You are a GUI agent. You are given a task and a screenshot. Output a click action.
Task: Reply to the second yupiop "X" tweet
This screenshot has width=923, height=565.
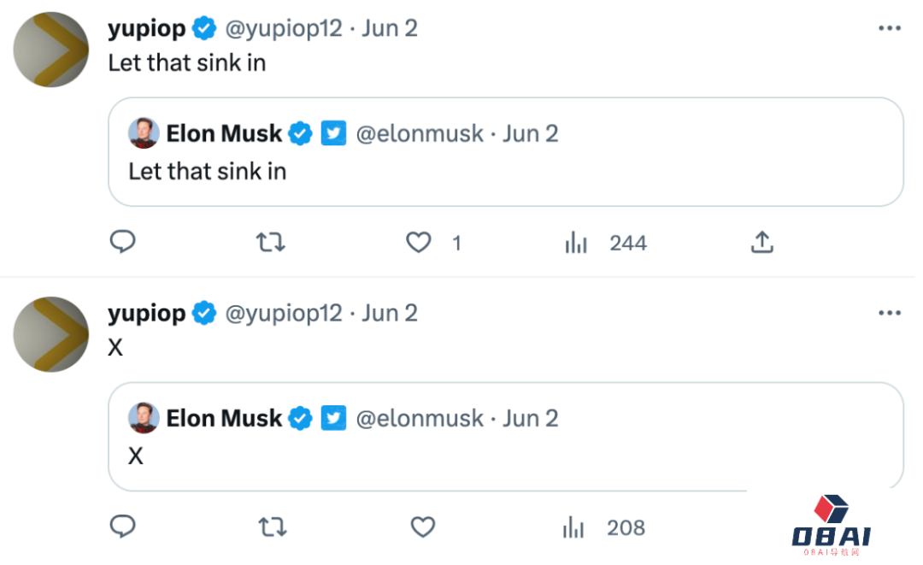[123, 527]
